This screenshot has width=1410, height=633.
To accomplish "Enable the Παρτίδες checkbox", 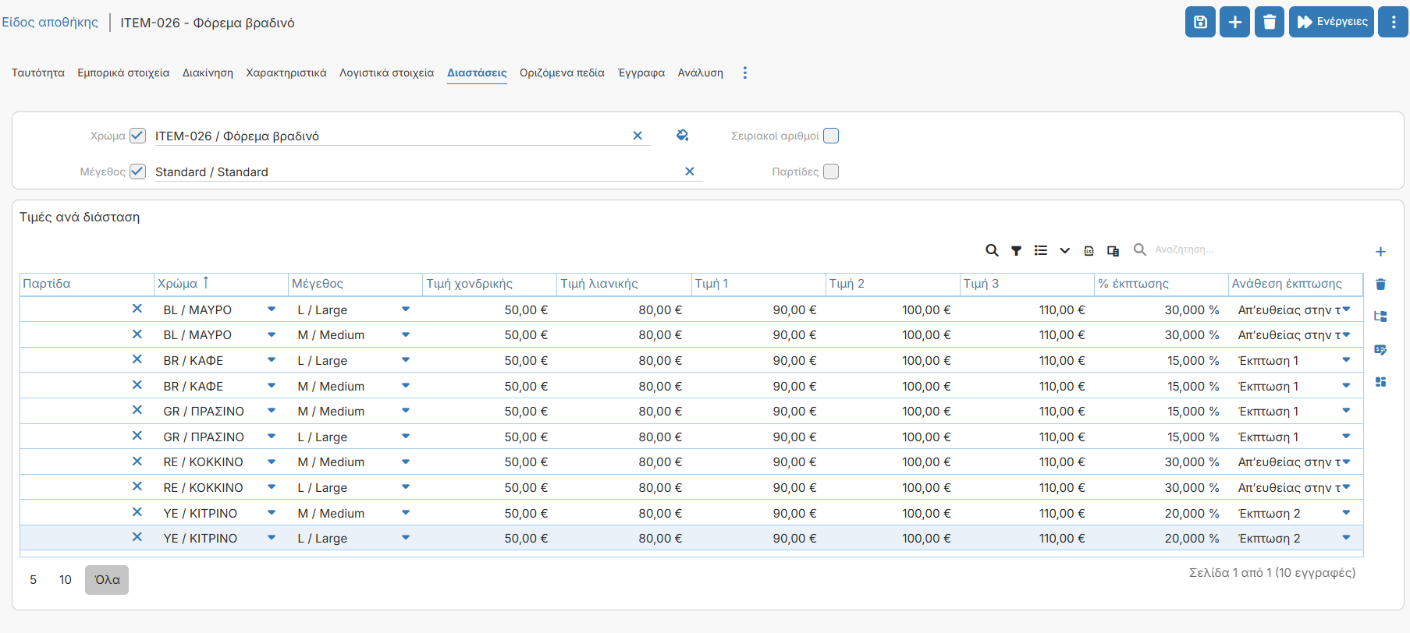I will tap(831, 172).
